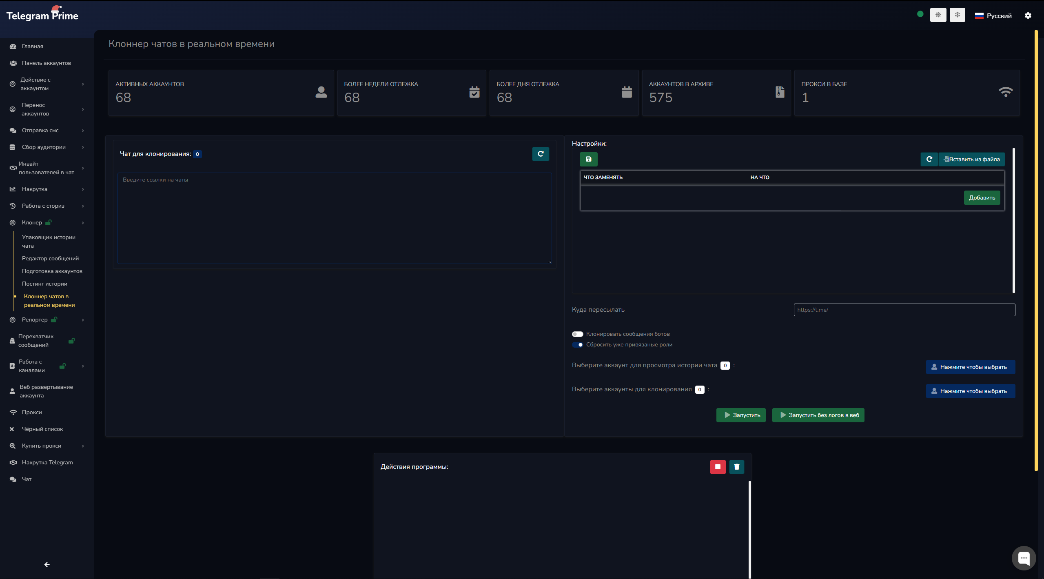1044x579 pixels.
Task: Focus the Куда пересылать link field
Action: [904, 310]
